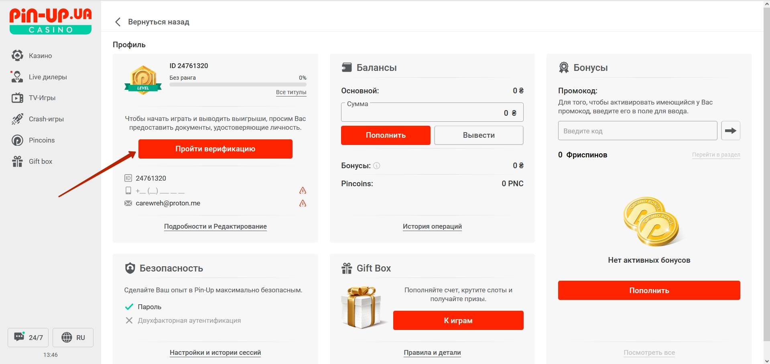Click the bonuses info icon

pyautogui.click(x=376, y=166)
